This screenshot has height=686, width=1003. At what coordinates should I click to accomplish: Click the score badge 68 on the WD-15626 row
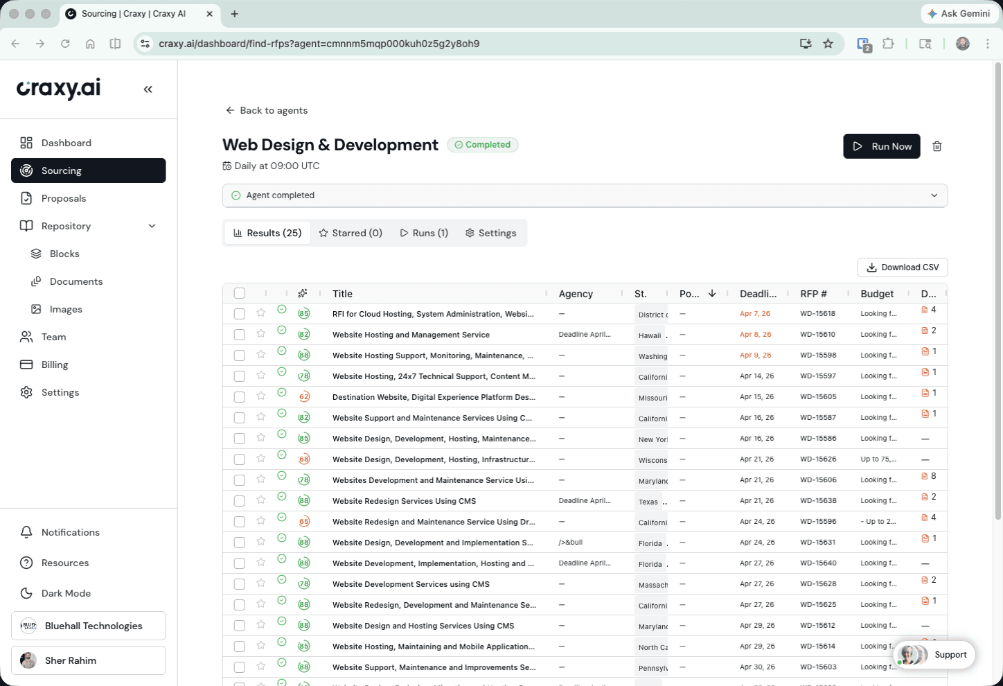tap(303, 459)
